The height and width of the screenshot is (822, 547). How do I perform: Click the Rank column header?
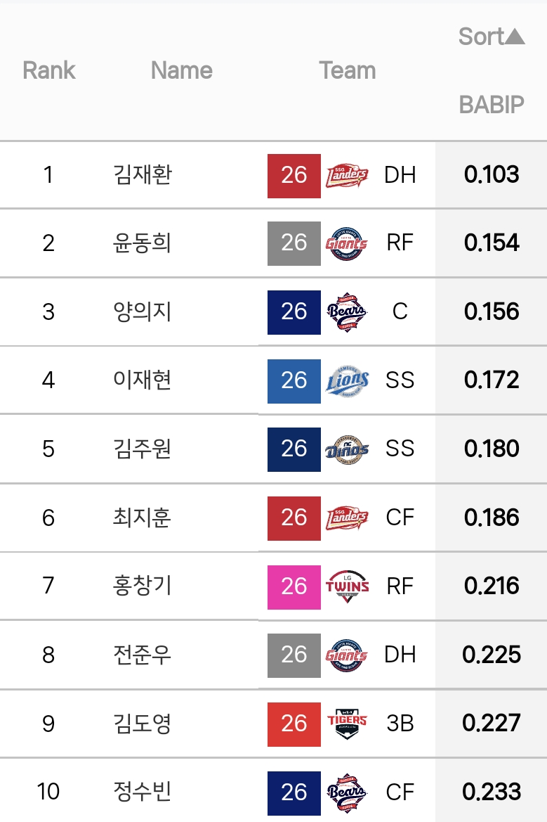tap(48, 70)
